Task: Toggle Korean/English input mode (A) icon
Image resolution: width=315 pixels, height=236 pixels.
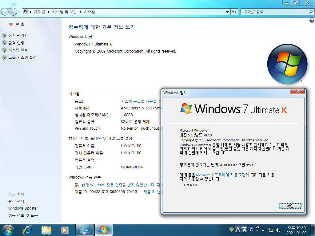Action: (x=238, y=229)
